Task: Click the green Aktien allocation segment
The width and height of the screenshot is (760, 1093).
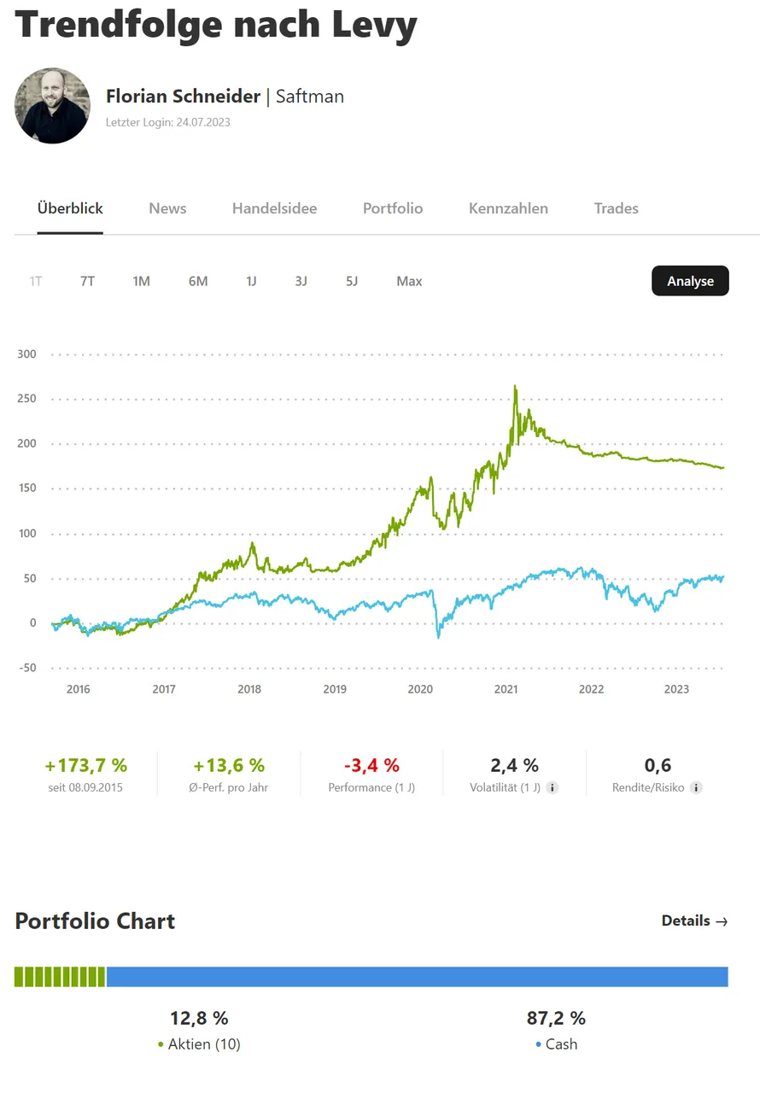Action: 60,977
